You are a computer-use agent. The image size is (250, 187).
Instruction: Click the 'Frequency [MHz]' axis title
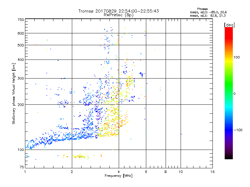pos(118,176)
